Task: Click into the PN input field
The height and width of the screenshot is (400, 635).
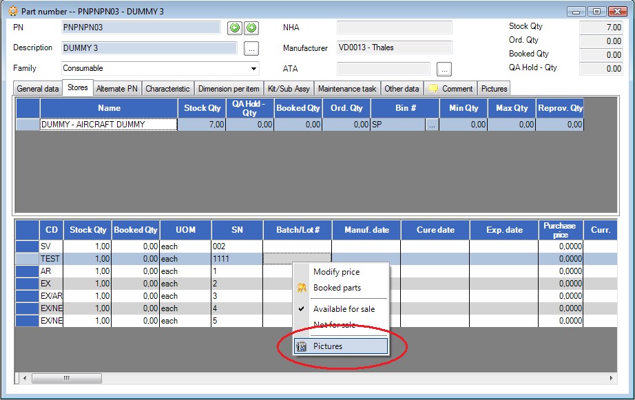Action: 141,28
